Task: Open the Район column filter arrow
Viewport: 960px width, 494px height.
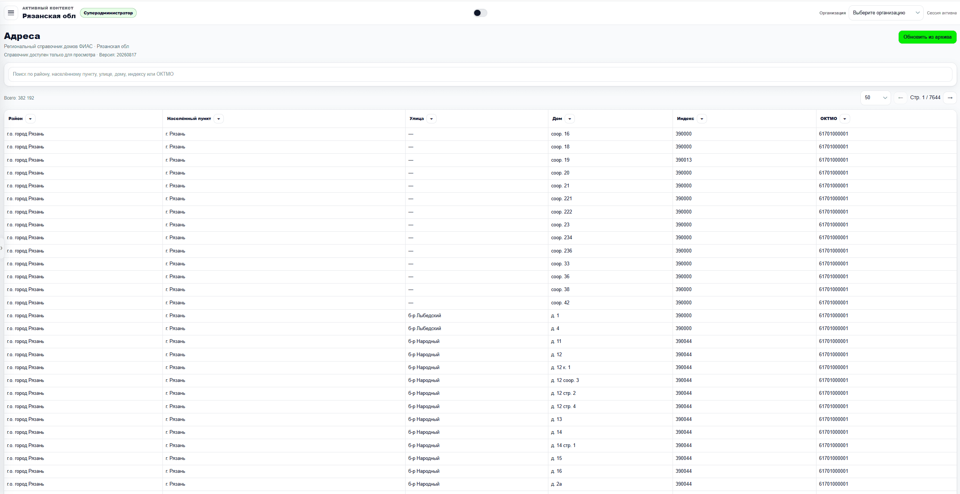Action: pos(30,119)
